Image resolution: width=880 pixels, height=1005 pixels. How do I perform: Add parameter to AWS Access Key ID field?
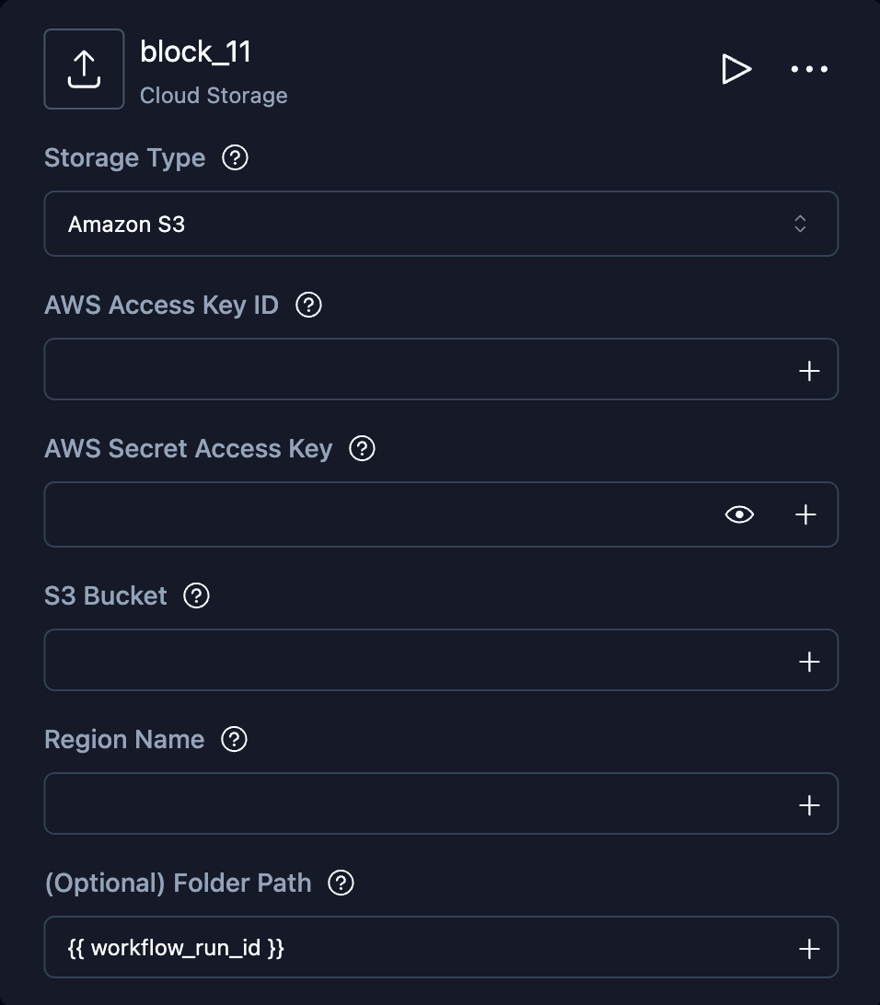tap(809, 371)
